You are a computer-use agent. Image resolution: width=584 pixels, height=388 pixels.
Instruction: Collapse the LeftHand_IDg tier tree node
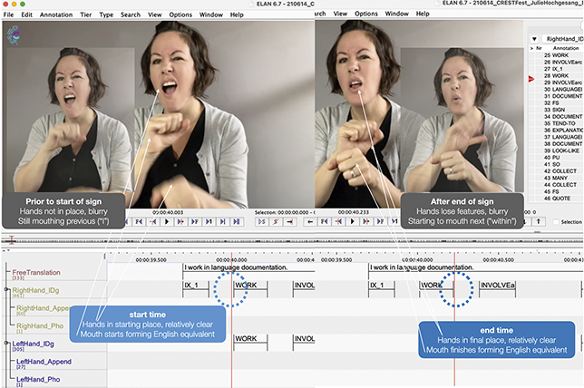pos(6,343)
